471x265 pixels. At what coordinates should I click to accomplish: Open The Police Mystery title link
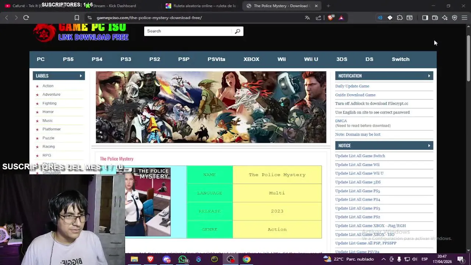117,159
